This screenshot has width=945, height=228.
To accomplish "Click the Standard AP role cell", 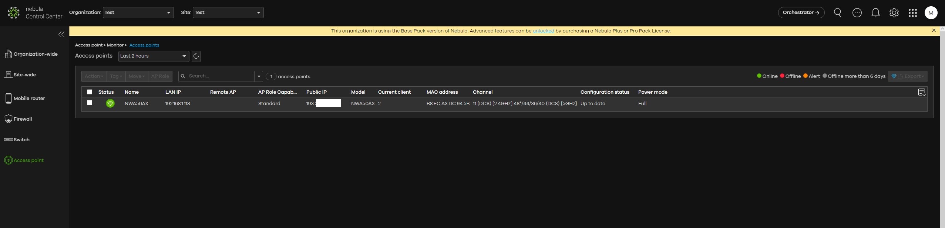I will (x=269, y=104).
